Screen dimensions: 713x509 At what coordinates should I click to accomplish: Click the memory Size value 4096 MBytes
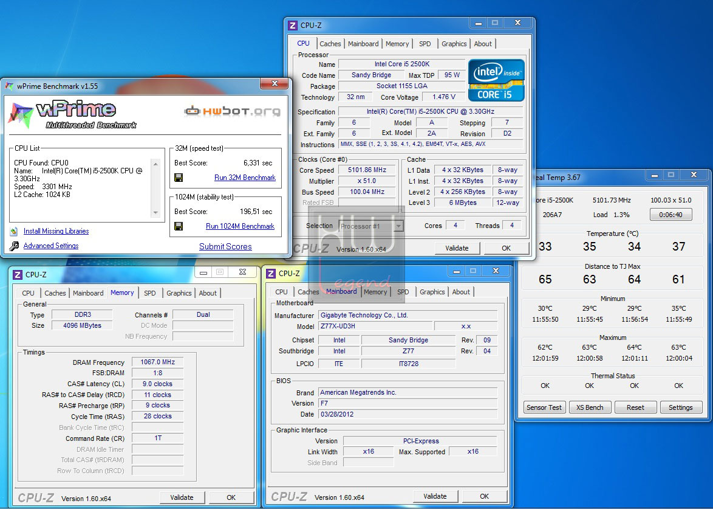pos(82,325)
